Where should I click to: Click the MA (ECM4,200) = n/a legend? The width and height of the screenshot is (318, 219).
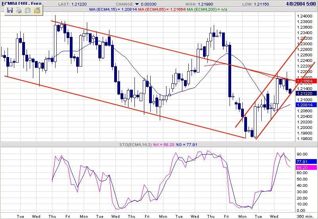[207, 10]
